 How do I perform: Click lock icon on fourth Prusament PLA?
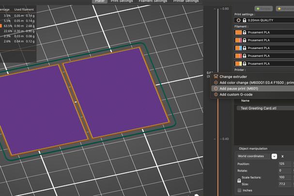(244, 56)
